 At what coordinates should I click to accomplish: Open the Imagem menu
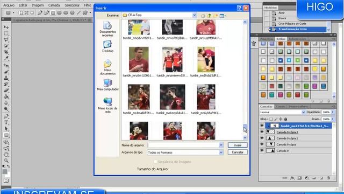38,5
